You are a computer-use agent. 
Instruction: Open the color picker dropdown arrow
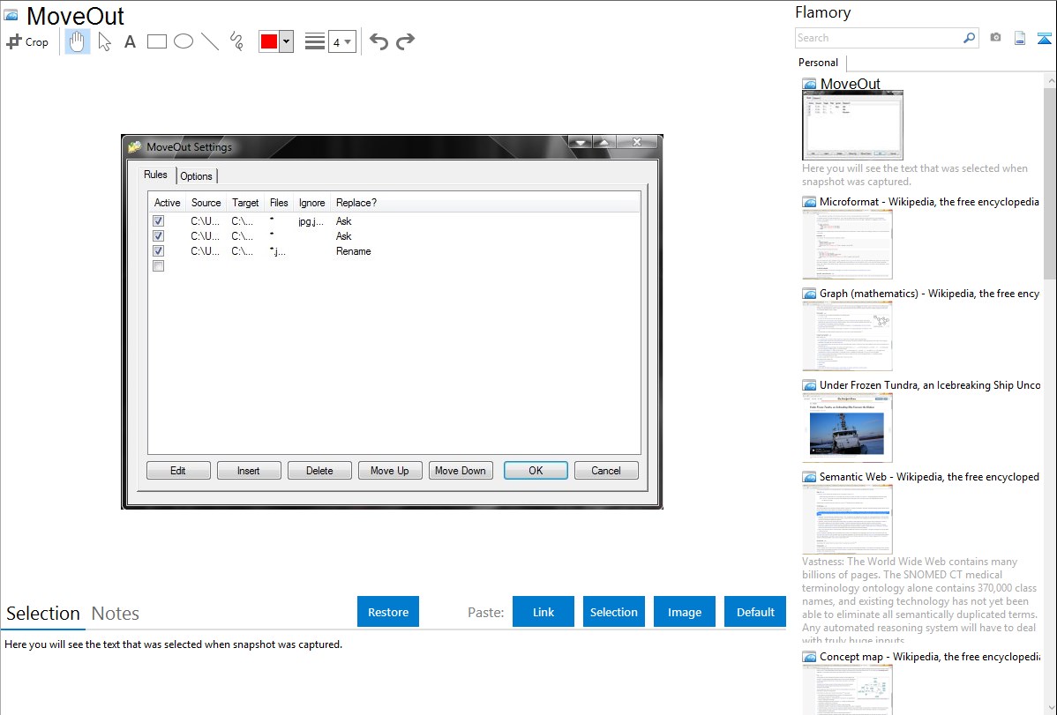point(286,41)
